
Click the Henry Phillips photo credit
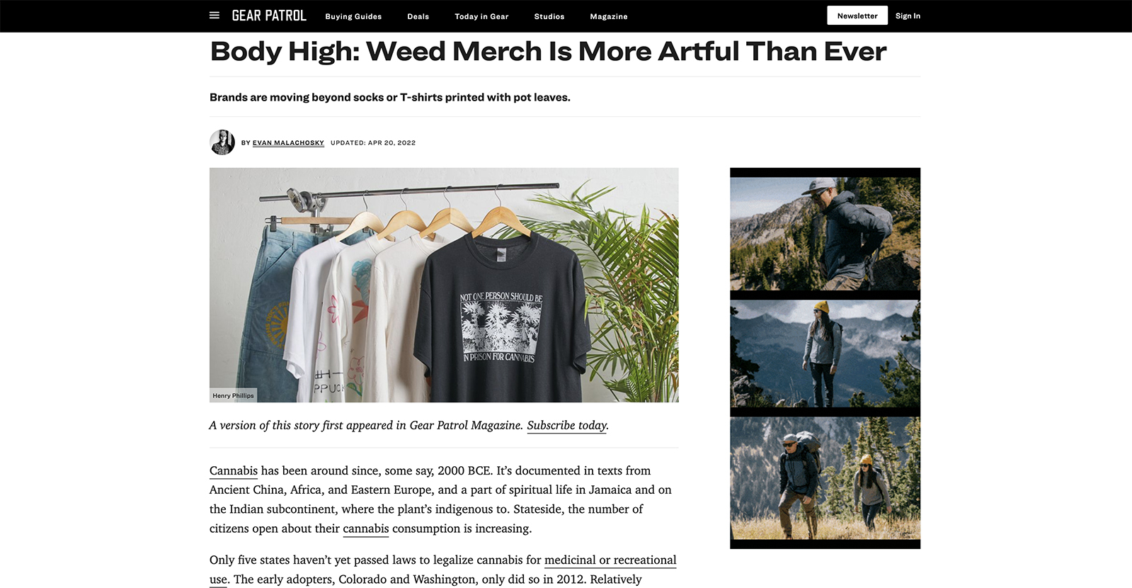tap(233, 396)
